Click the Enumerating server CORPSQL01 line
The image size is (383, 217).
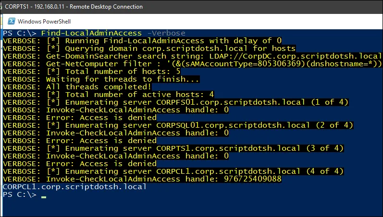point(178,125)
